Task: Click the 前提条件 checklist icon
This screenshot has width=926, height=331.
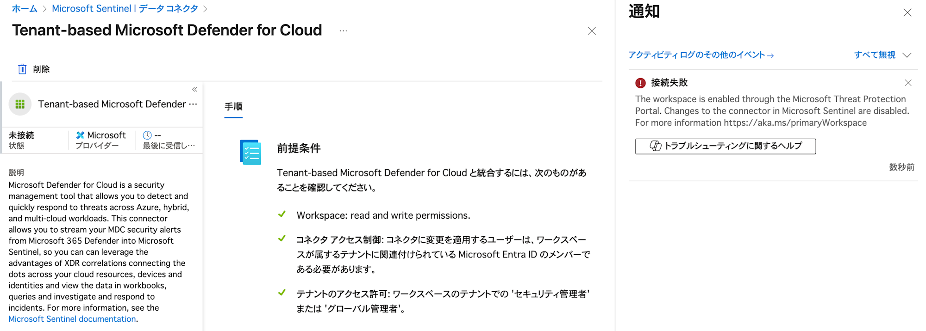Action: coord(250,152)
